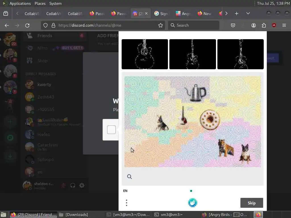Viewport: 291px width, 218px height.
Task: Open the Pocket save icon
Action: tap(233, 25)
